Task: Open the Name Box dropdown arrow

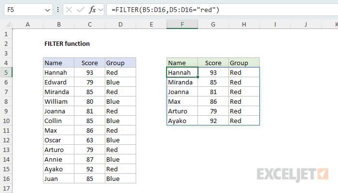Action: (47, 10)
